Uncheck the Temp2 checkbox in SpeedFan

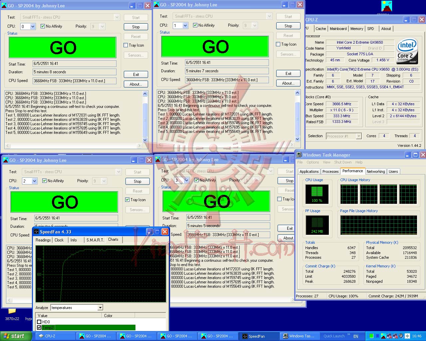pos(39,328)
